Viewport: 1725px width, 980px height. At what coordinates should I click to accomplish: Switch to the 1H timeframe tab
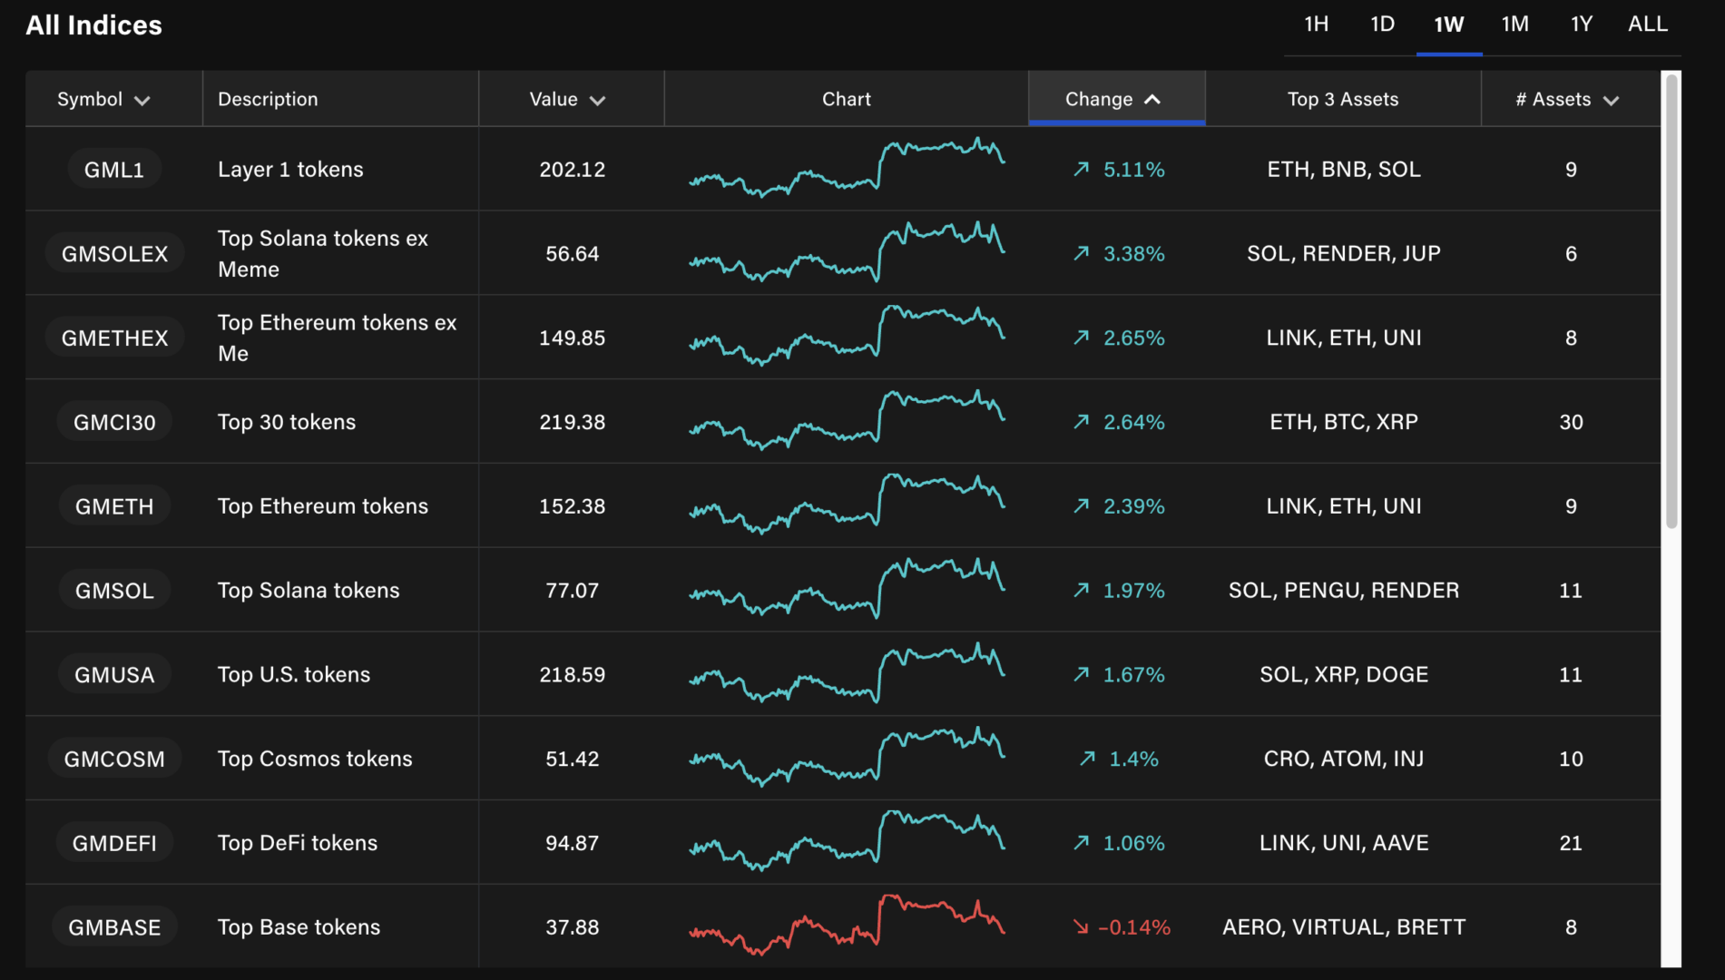point(1316,24)
